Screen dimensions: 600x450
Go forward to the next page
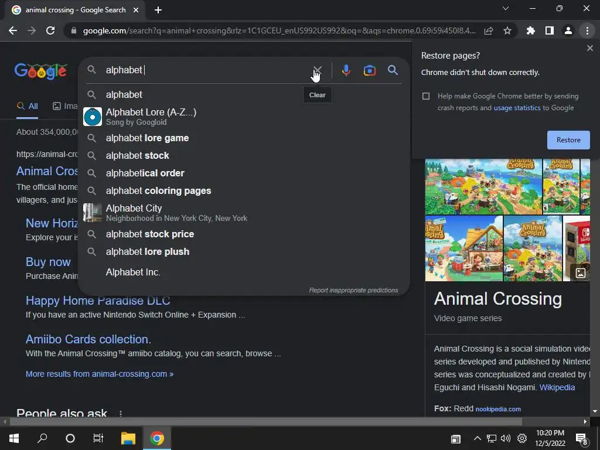(x=32, y=30)
